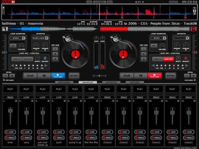Pause deck 2 with its pause button
This screenshot has height=149, width=199.
pos(141,76)
